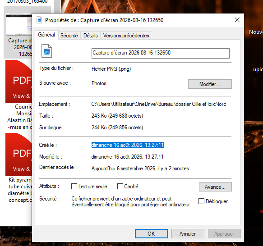This screenshot has height=246, width=263.
Task: Click the file name input field
Action: click(161, 53)
